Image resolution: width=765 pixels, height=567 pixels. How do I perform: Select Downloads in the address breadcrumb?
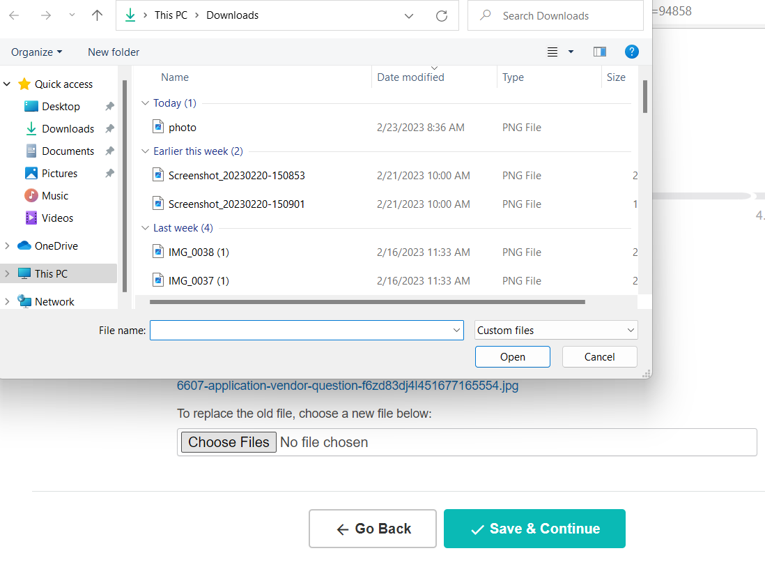(x=232, y=15)
